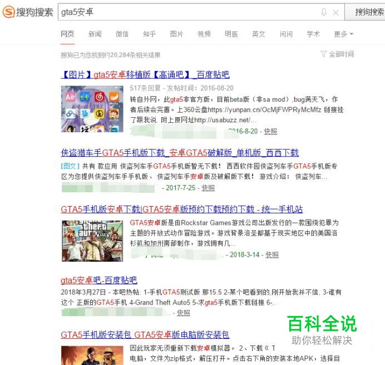Open the 全部时间 time filter

(x=337, y=54)
